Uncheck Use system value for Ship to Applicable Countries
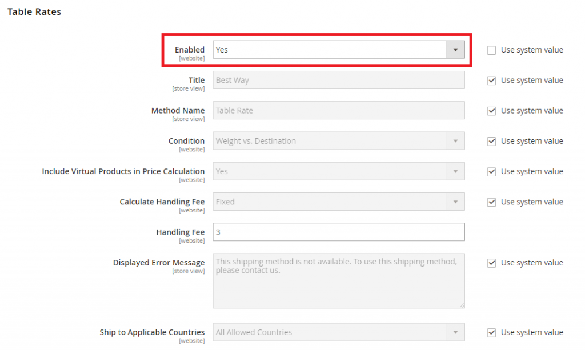 (491, 332)
